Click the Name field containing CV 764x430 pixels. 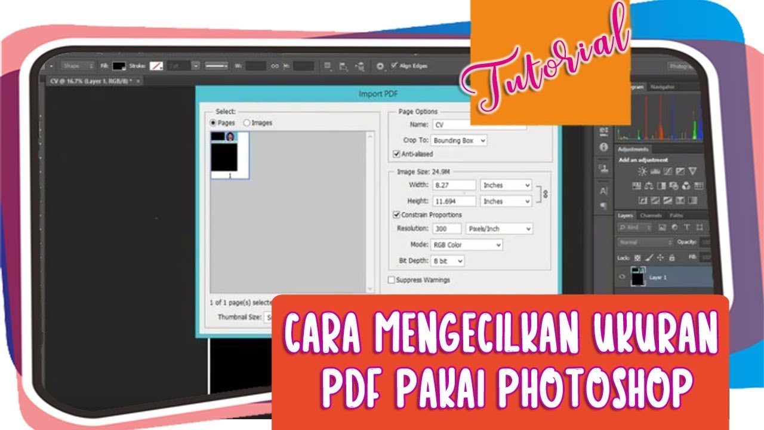point(479,125)
